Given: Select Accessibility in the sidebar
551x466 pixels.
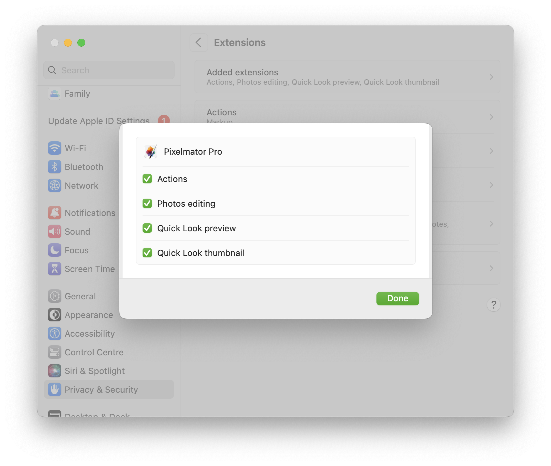Looking at the screenshot, I should point(109,334).
